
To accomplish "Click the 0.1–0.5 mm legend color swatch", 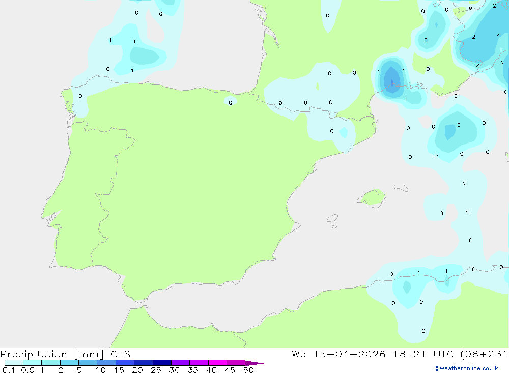I will click(x=14, y=363).
